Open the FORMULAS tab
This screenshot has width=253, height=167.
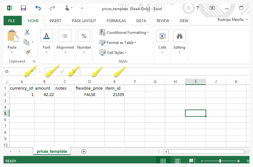(116, 21)
